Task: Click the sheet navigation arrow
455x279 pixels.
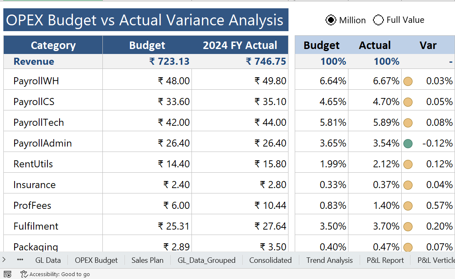Action: click(5, 260)
